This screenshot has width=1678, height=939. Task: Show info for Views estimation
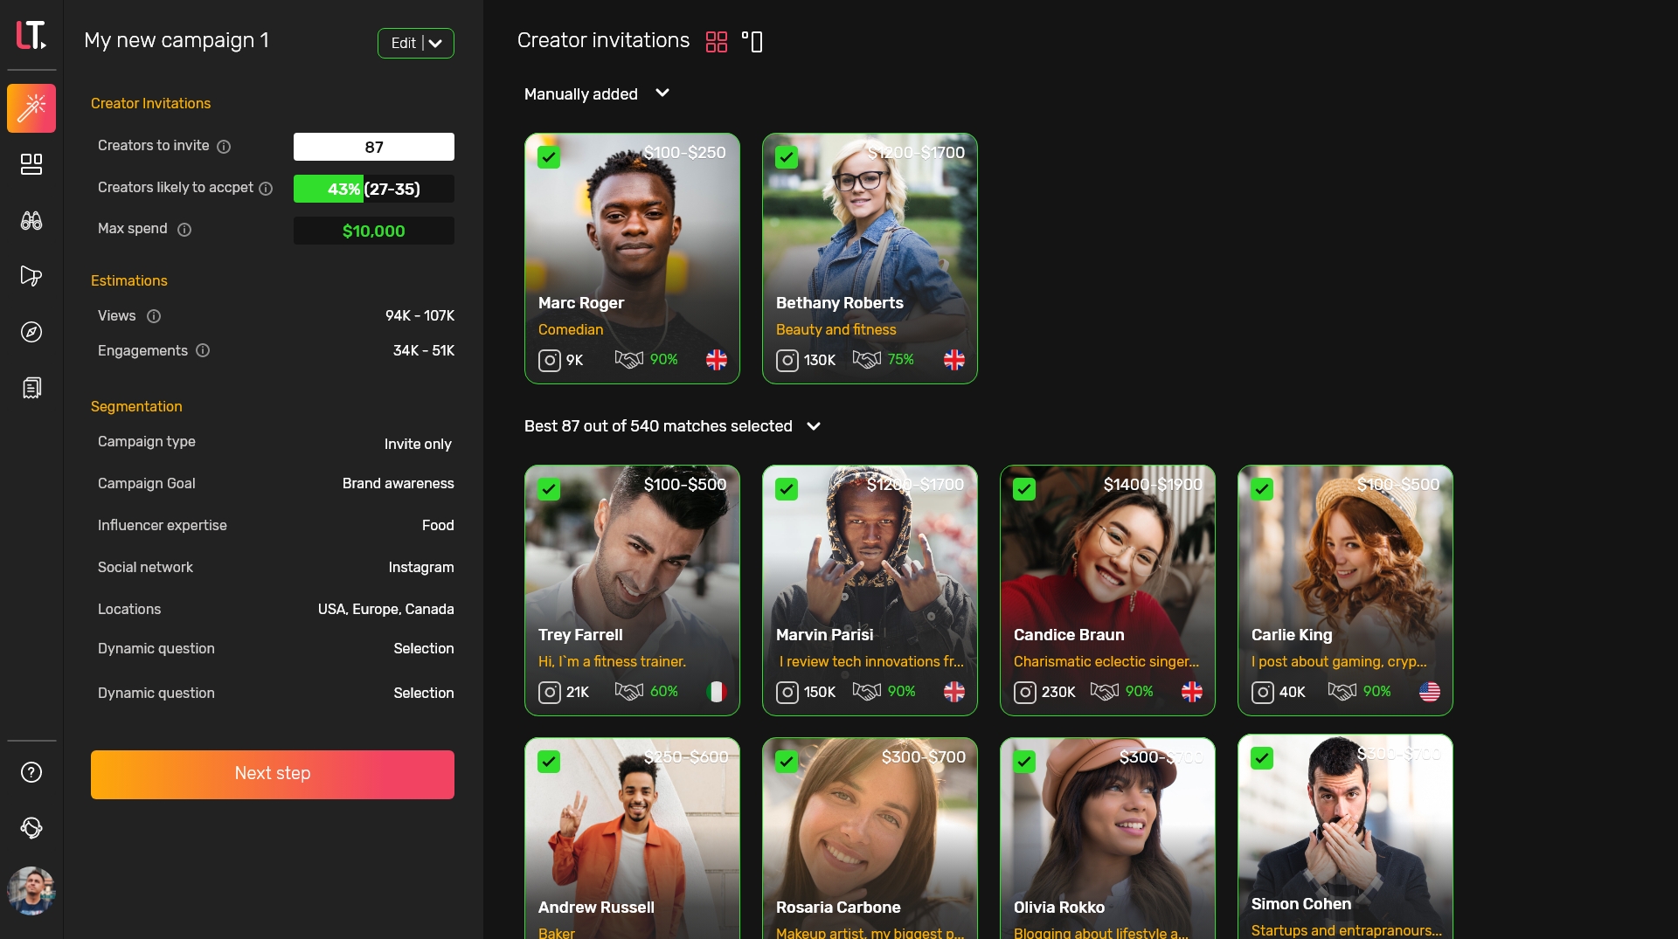point(154,316)
